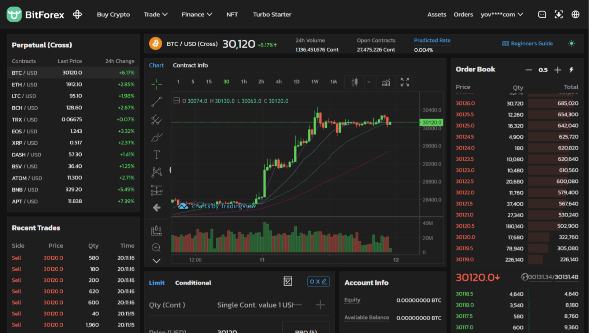Increase quantity with the plus button

(321, 305)
